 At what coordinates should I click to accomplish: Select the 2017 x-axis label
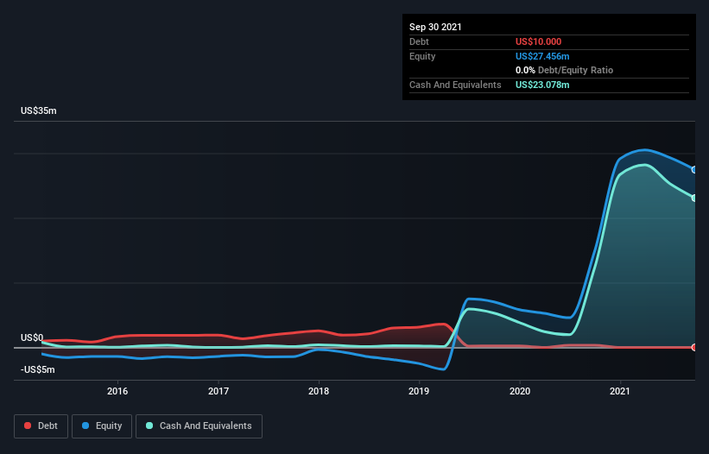point(218,391)
